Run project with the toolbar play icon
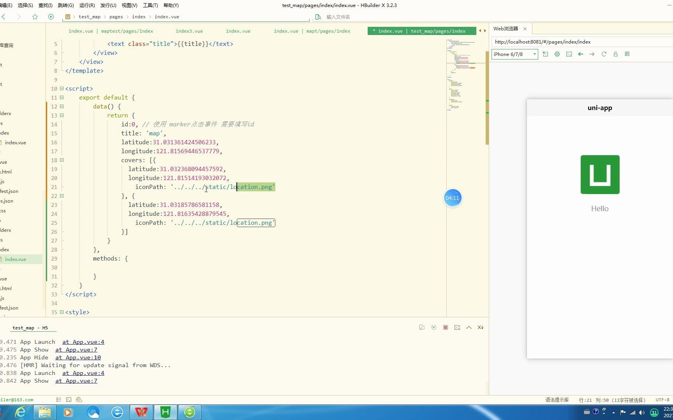This screenshot has width=673, height=420. (x=51, y=17)
